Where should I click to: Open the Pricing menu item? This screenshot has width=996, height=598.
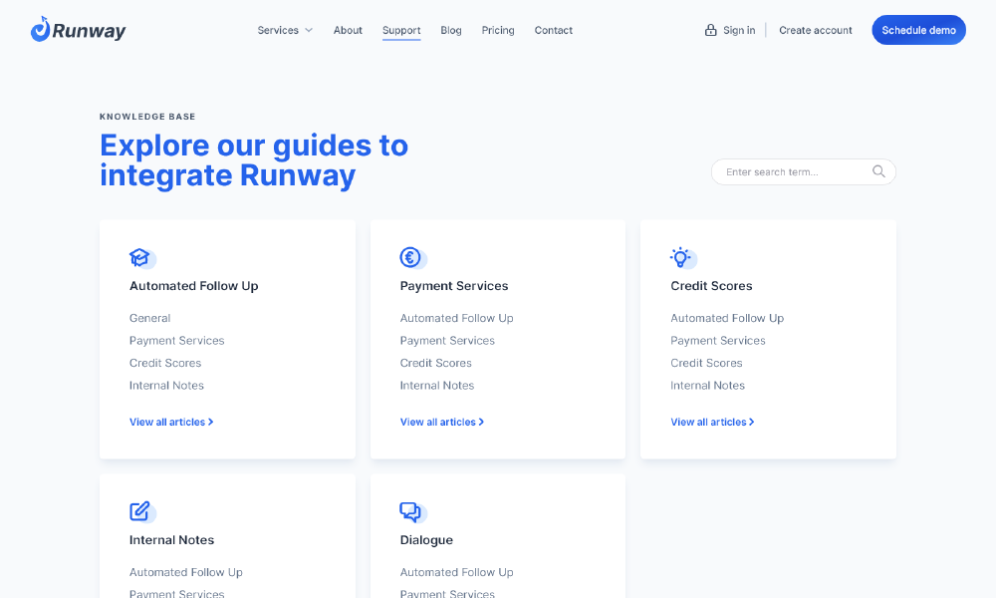coord(498,30)
